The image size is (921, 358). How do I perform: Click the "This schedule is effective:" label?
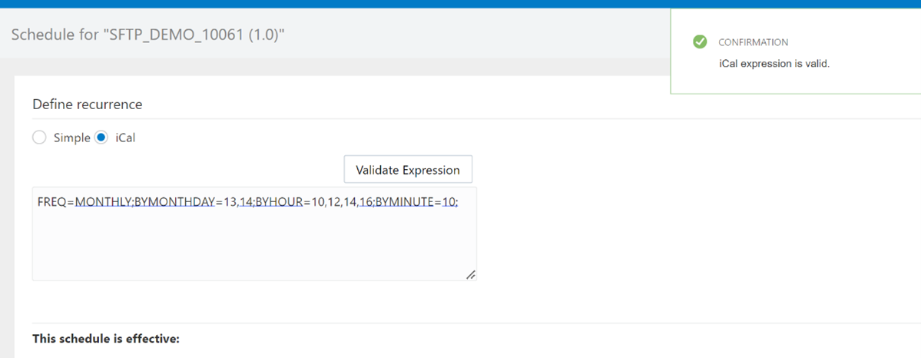pos(106,340)
